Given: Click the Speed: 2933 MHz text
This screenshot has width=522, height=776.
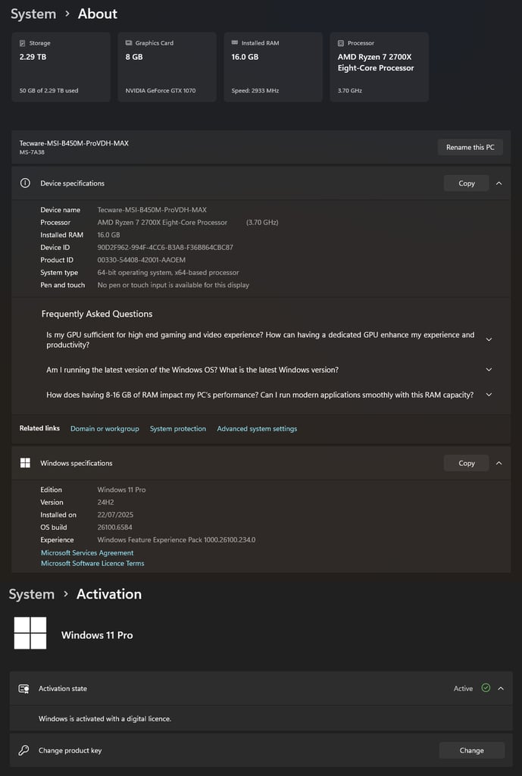Looking at the screenshot, I should tap(255, 91).
